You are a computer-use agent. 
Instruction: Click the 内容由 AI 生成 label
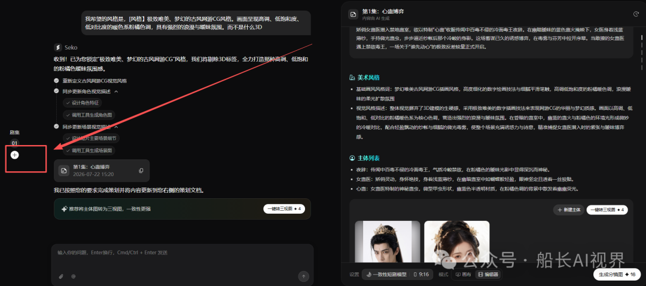coord(376,18)
